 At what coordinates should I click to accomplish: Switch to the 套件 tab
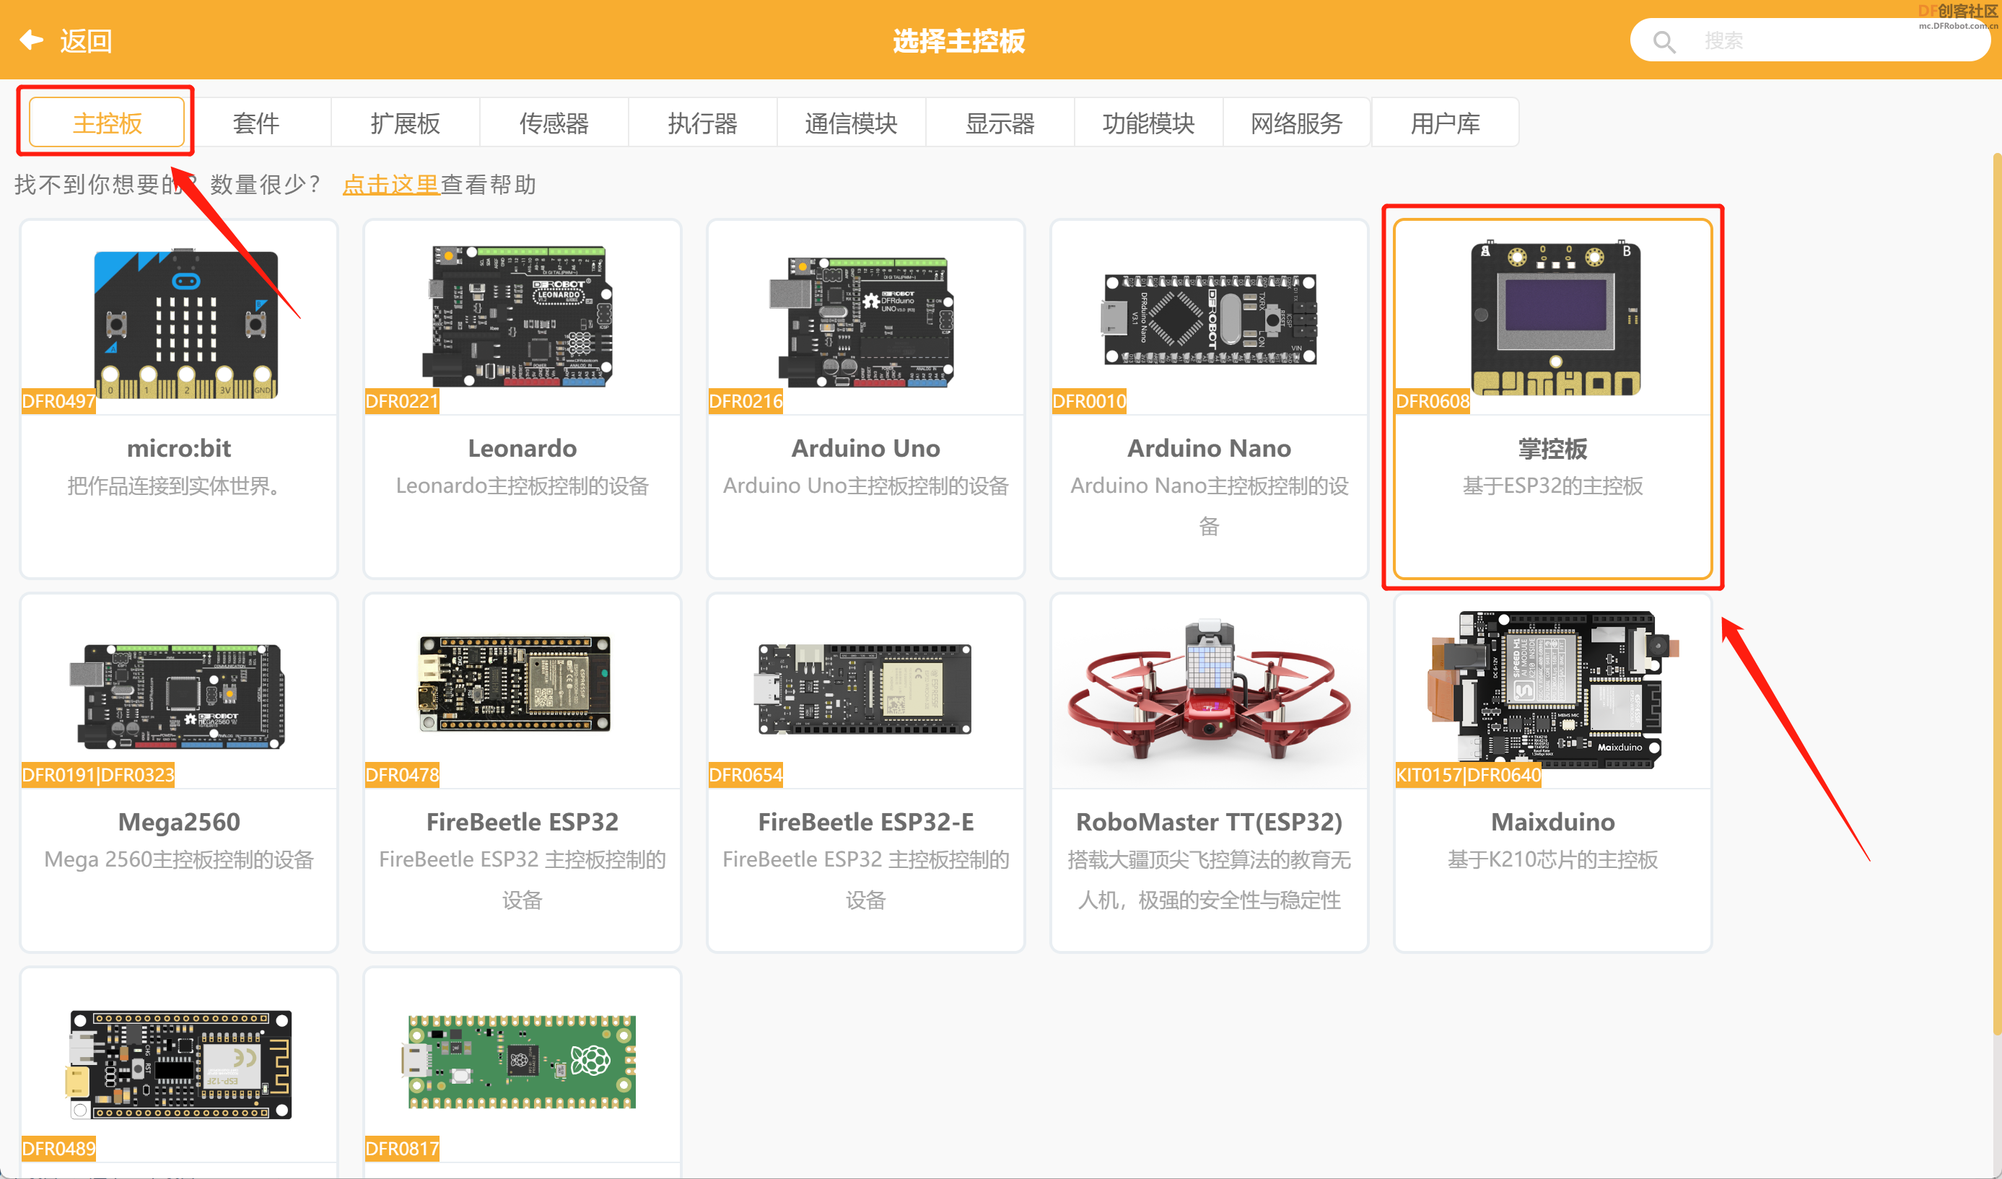(x=255, y=123)
